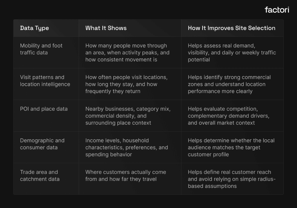Click the Helps assess real demand cell
Image resolution: width=297 pixels, height=208 pixels.
(x=232, y=53)
